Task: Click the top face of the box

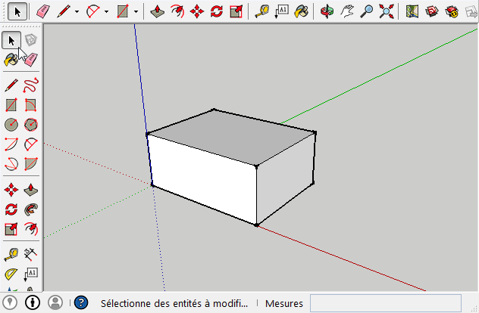Action: pos(231,136)
